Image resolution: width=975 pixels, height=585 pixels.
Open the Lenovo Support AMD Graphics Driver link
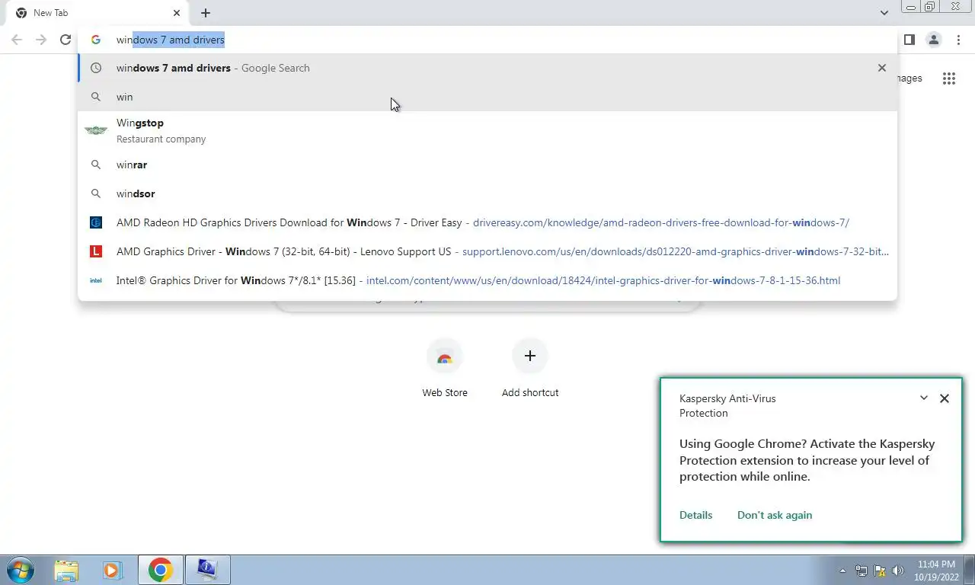pos(487,251)
